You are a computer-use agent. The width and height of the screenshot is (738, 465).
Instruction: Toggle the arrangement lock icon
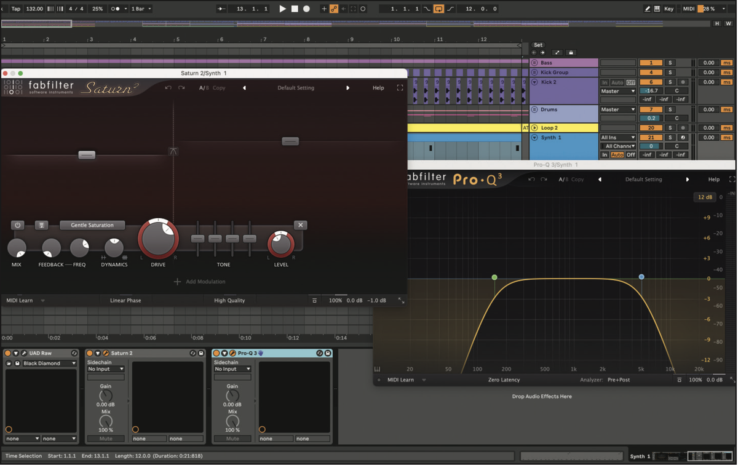pos(571,53)
